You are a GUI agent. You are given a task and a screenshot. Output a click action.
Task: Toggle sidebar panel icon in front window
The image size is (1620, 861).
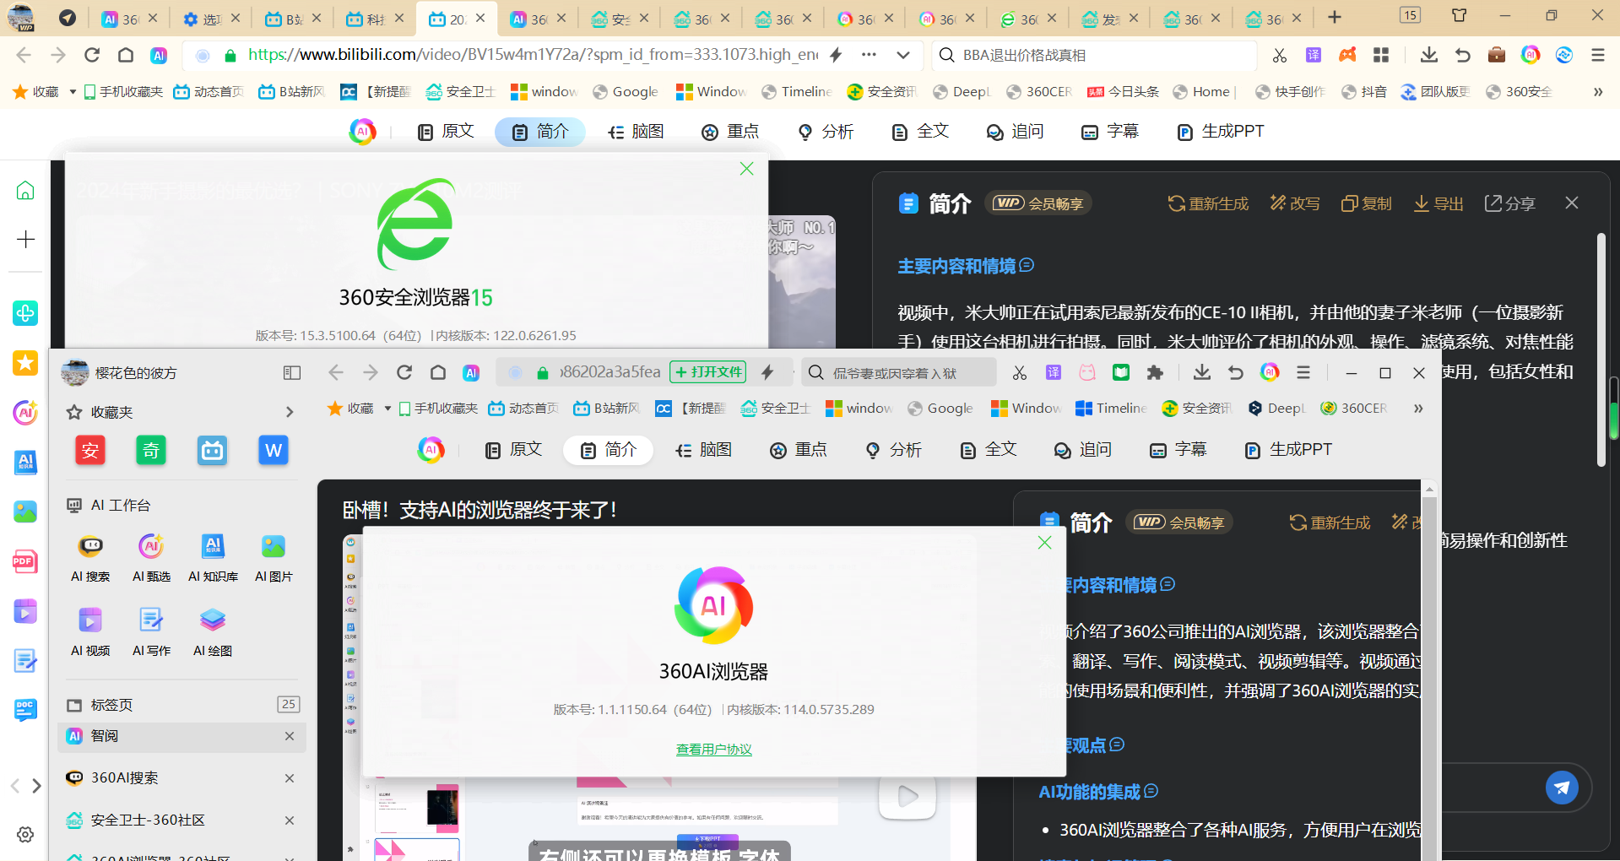(x=292, y=372)
